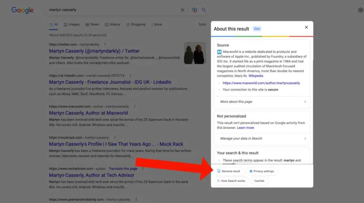Screen dimensions: 364x203
Task: Open the macworld.com author URL link
Action: click(261, 83)
